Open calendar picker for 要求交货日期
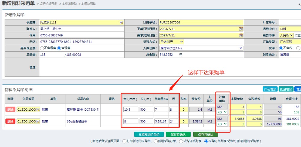 tap(241, 35)
